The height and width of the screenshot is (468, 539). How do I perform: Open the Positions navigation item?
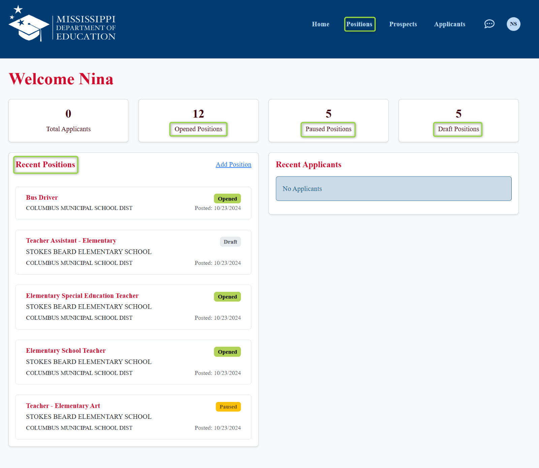coord(359,24)
